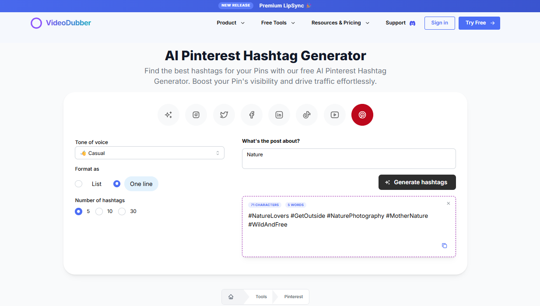Image resolution: width=540 pixels, height=306 pixels.
Task: Select the red Pinterest generator icon
Action: coord(362,115)
